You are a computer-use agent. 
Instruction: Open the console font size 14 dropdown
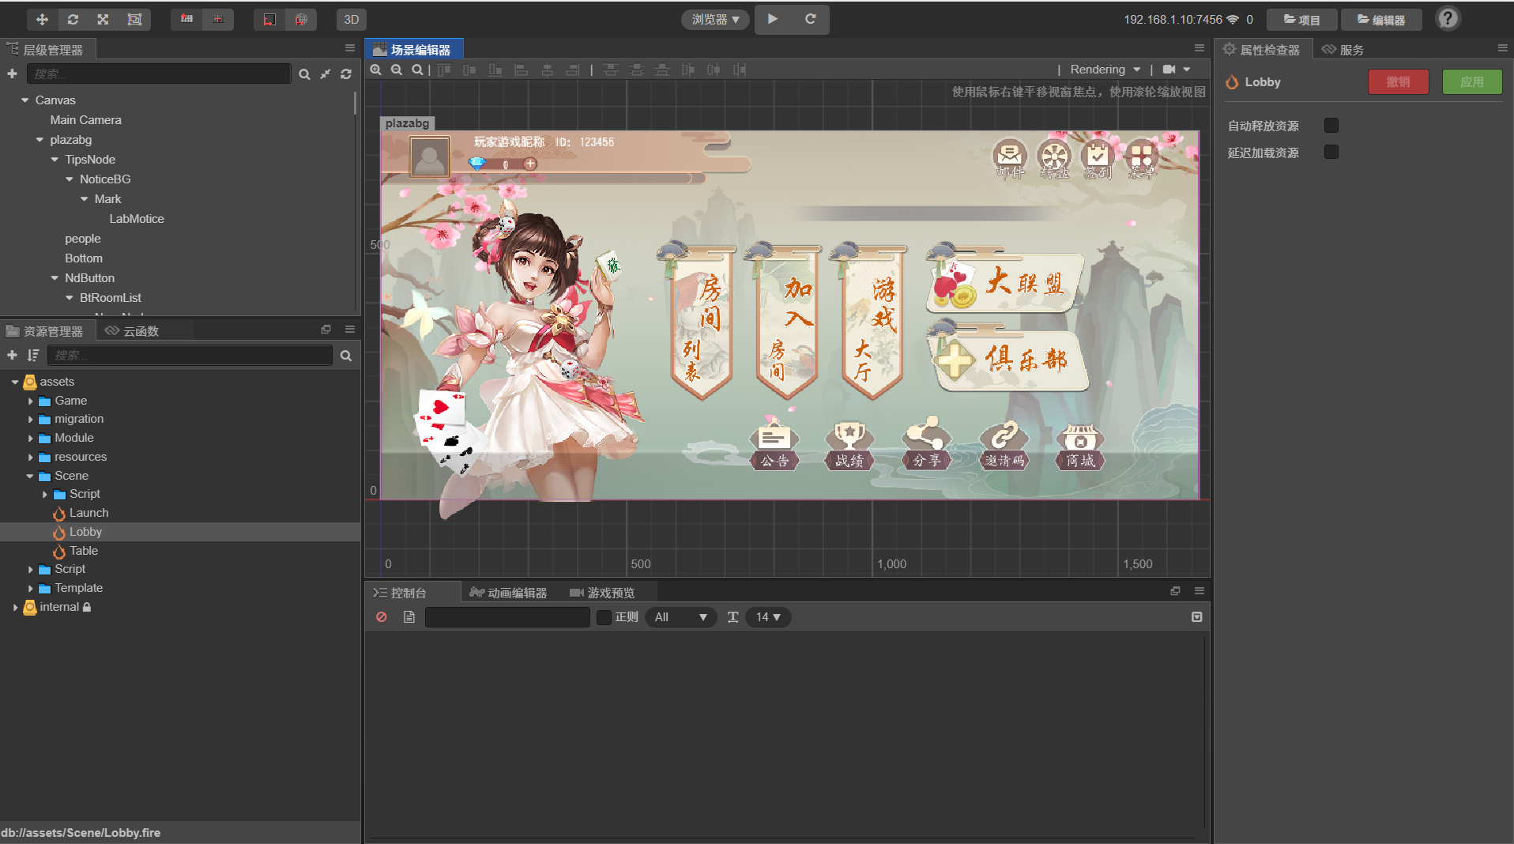768,617
